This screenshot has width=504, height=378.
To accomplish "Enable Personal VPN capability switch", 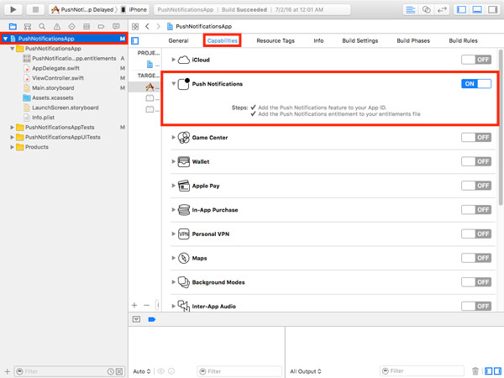I will (476, 234).
